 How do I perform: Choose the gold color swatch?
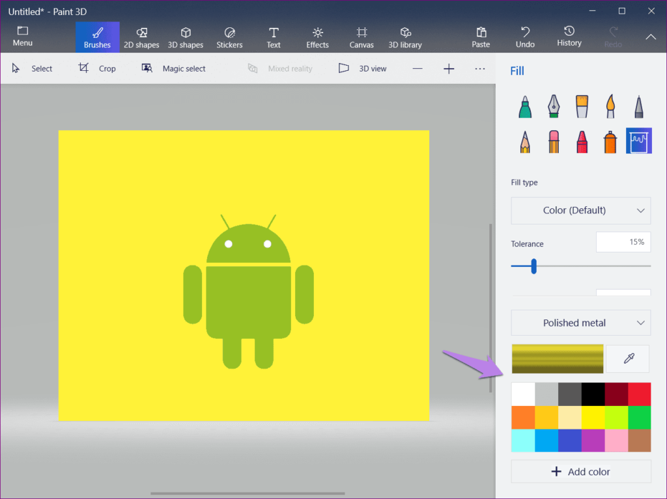[x=546, y=418]
